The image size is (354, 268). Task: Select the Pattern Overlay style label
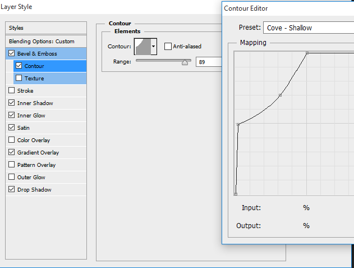tap(36, 165)
